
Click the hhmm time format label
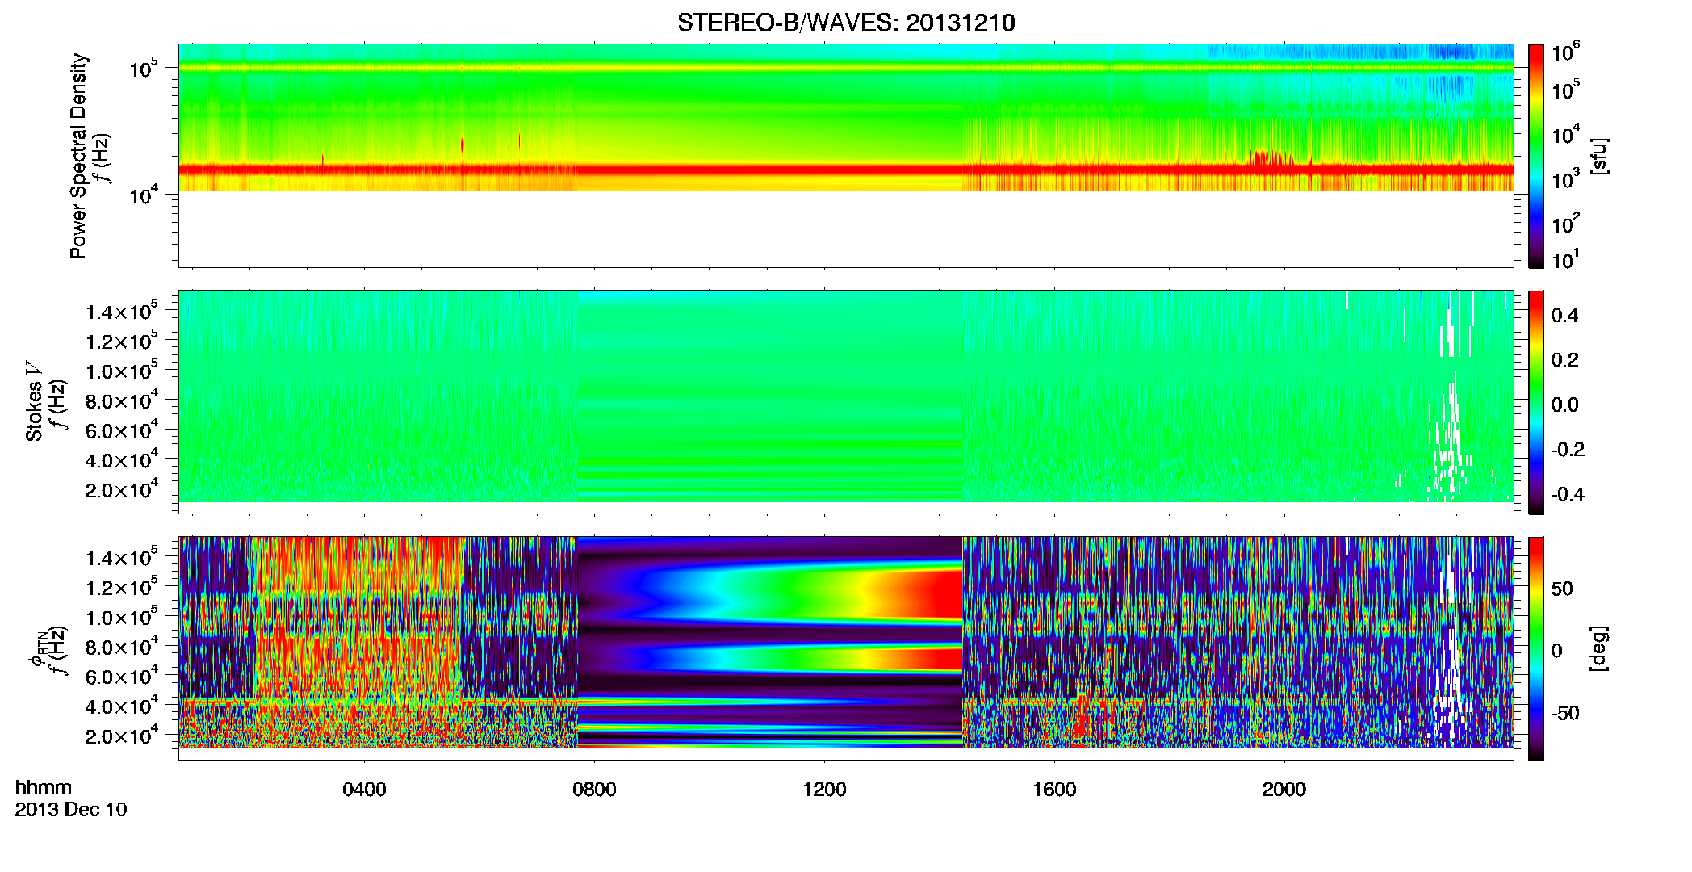coord(44,788)
